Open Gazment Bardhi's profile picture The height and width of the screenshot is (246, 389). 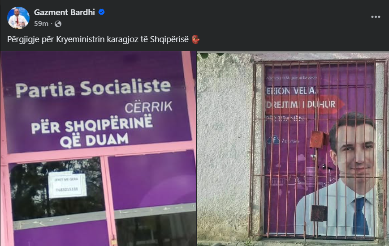pyautogui.click(x=18, y=18)
